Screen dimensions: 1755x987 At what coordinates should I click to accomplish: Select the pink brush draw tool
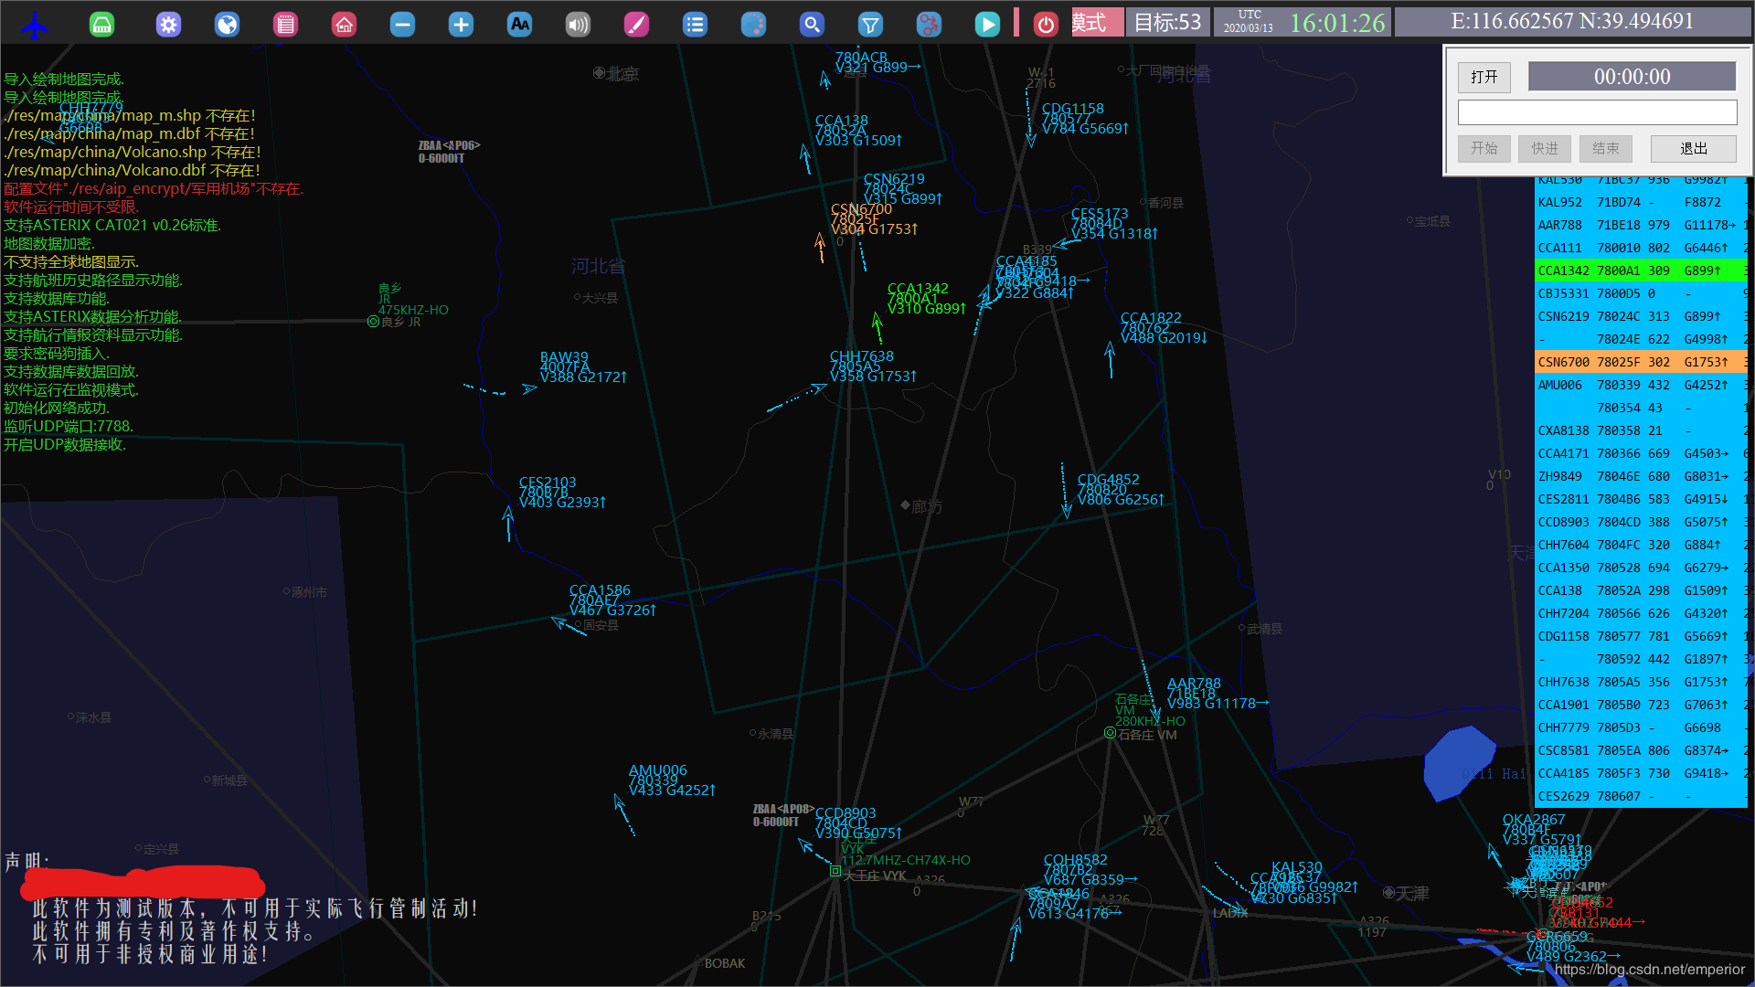click(x=636, y=25)
